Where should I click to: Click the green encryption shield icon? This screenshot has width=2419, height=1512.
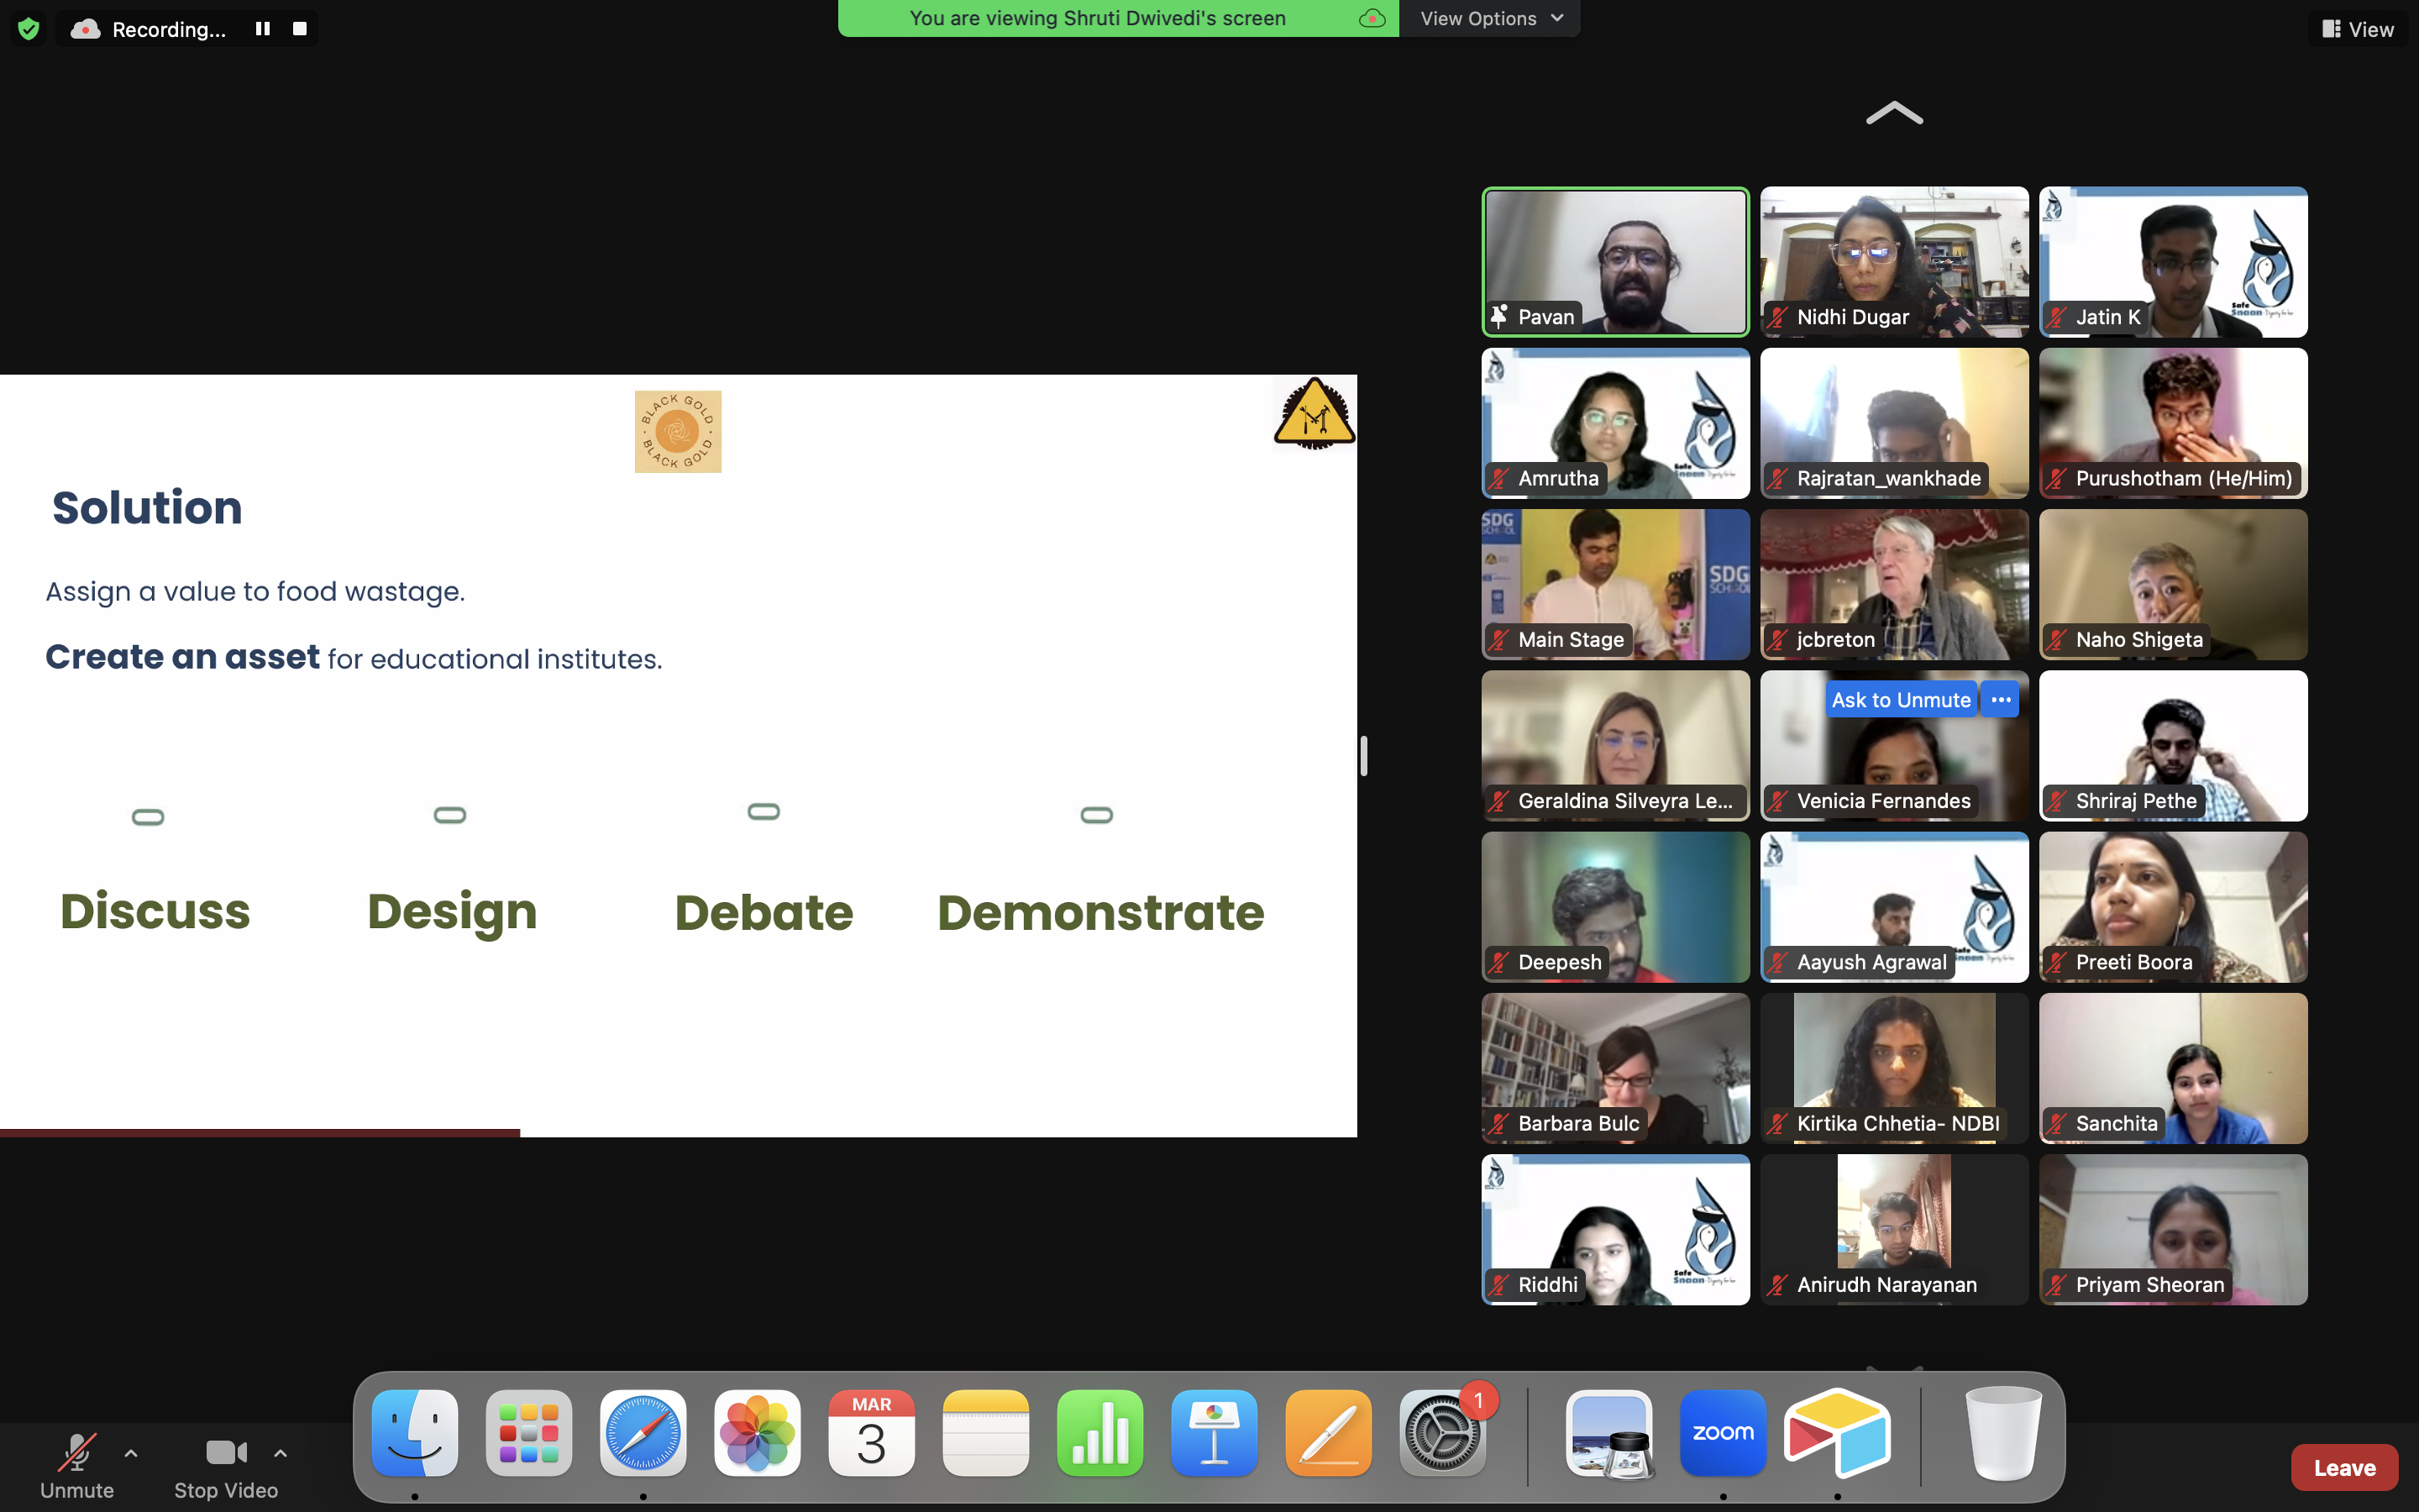coord(28,29)
